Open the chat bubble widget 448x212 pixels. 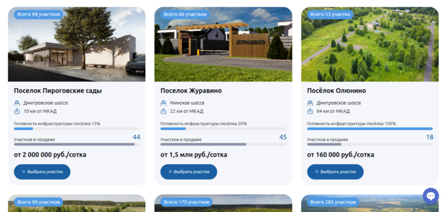(x=430, y=196)
